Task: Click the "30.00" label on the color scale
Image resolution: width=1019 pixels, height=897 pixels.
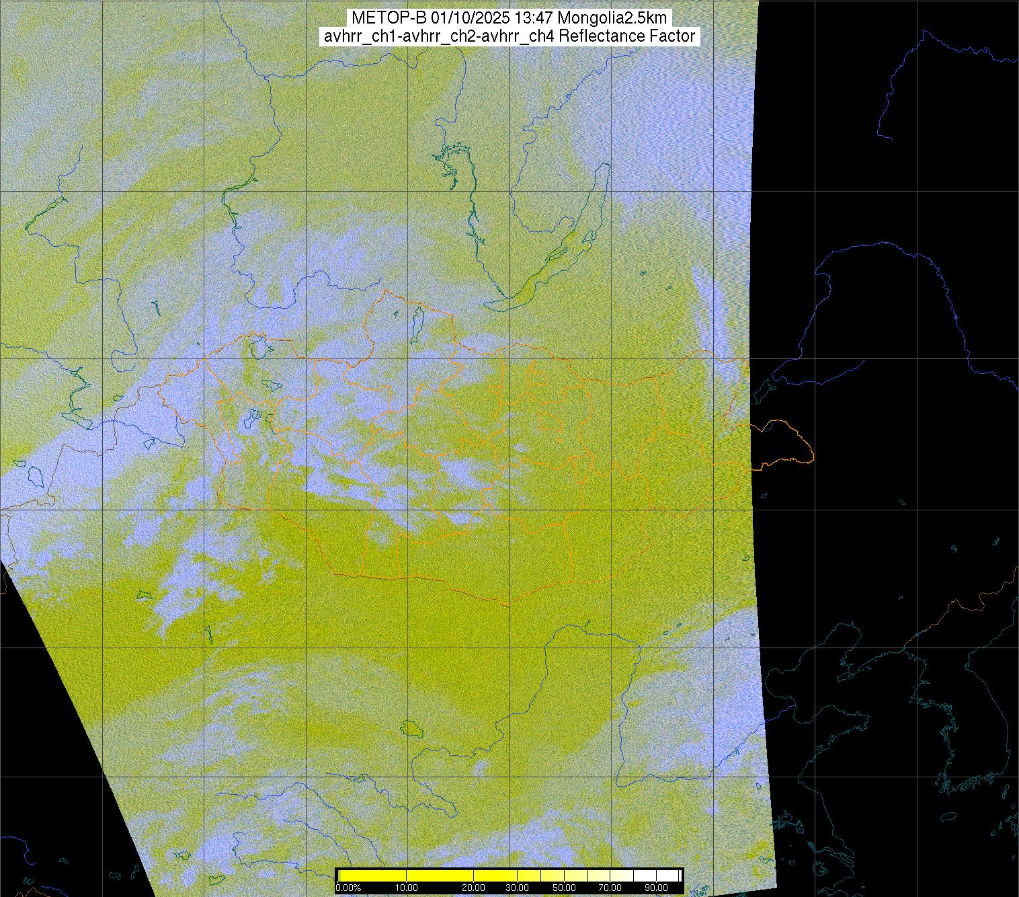Action: [517, 888]
